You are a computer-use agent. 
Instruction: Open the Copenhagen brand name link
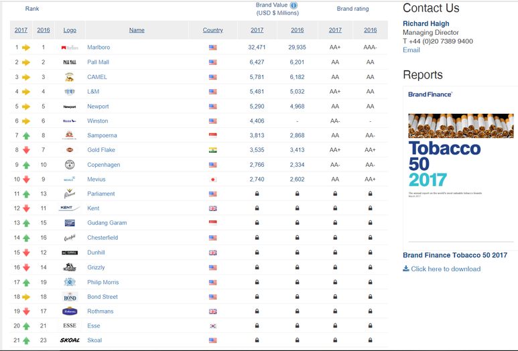[104, 165]
